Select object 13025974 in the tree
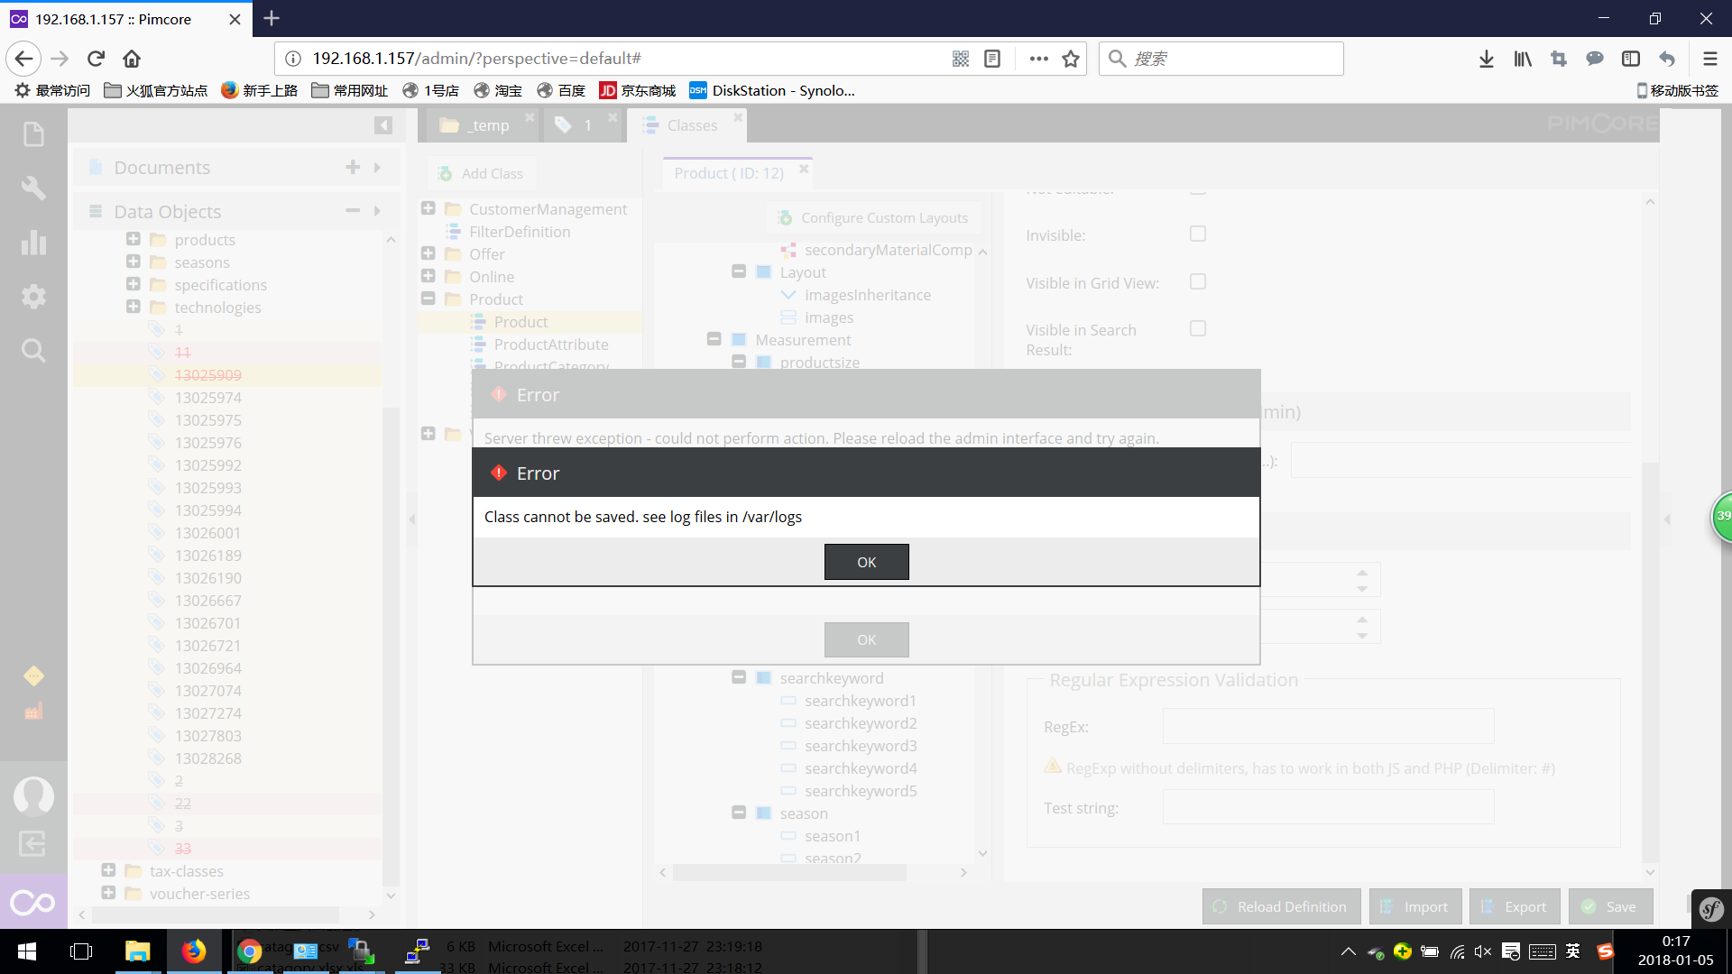Screen dimensions: 1732x974 207,397
